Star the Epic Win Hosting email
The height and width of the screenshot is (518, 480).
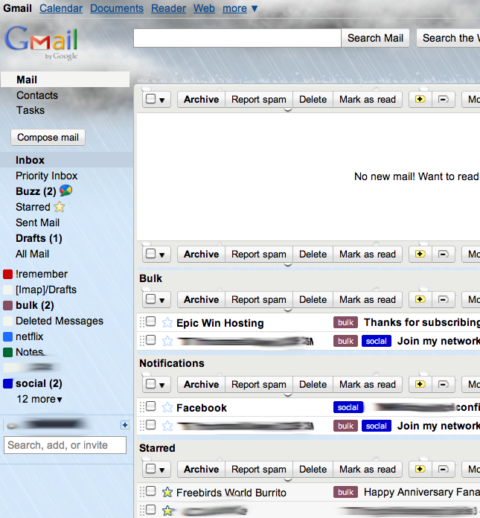pyautogui.click(x=167, y=322)
